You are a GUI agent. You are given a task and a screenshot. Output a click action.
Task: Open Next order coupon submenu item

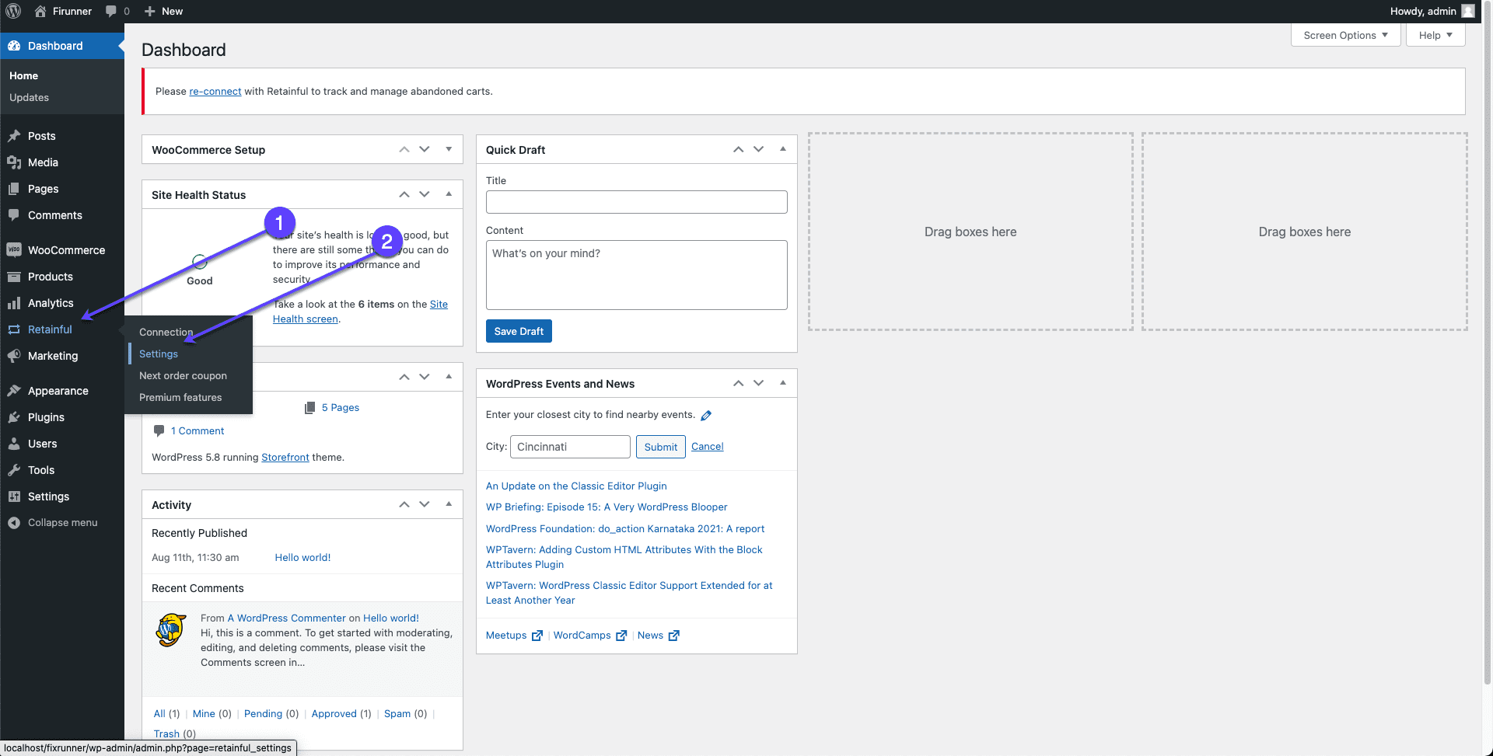coord(183,375)
